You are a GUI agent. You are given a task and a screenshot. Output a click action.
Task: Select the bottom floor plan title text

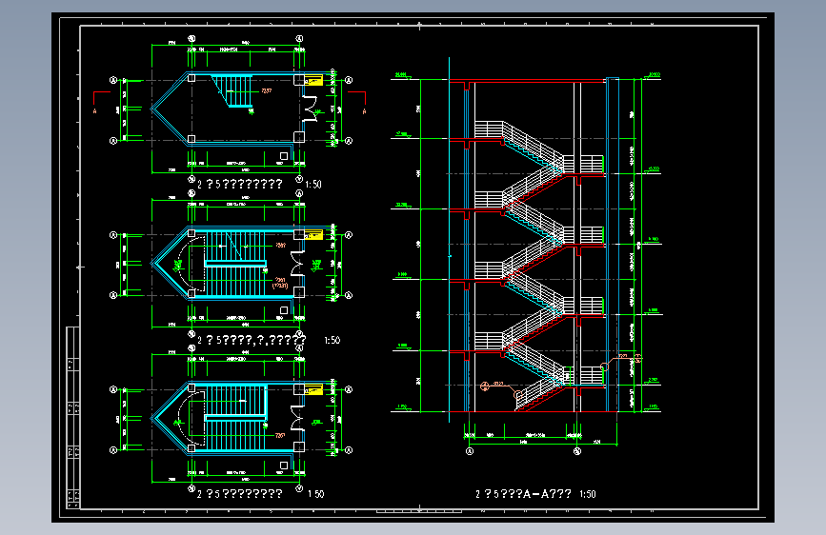[240, 494]
